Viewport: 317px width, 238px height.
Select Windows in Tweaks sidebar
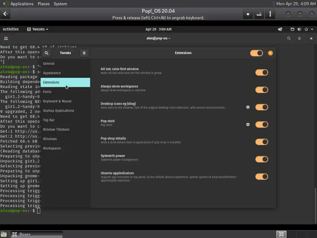[x=65, y=139]
